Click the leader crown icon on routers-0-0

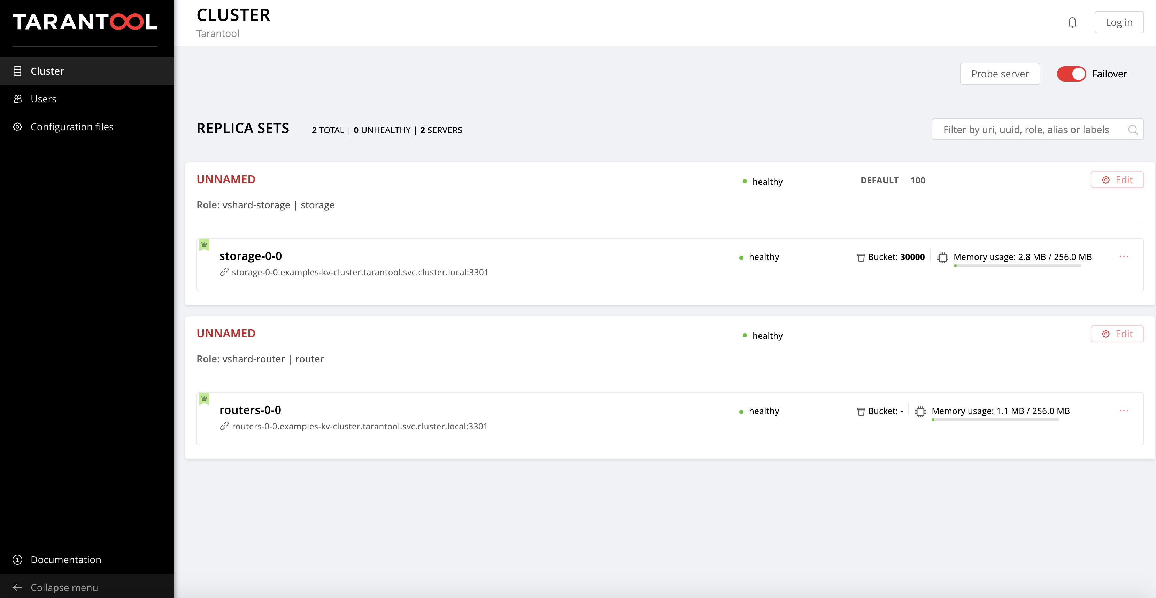204,399
